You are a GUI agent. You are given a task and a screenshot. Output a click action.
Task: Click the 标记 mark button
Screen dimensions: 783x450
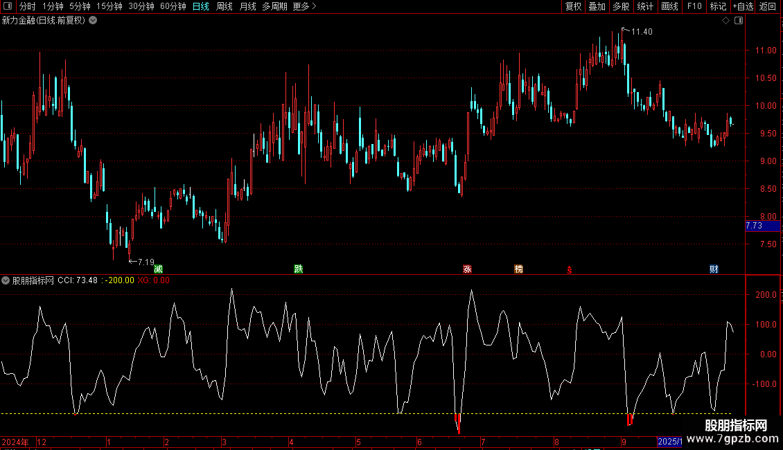click(x=718, y=6)
